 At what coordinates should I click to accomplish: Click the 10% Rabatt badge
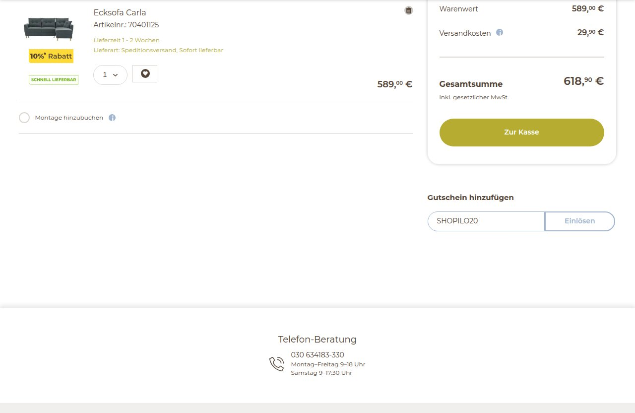tap(51, 56)
